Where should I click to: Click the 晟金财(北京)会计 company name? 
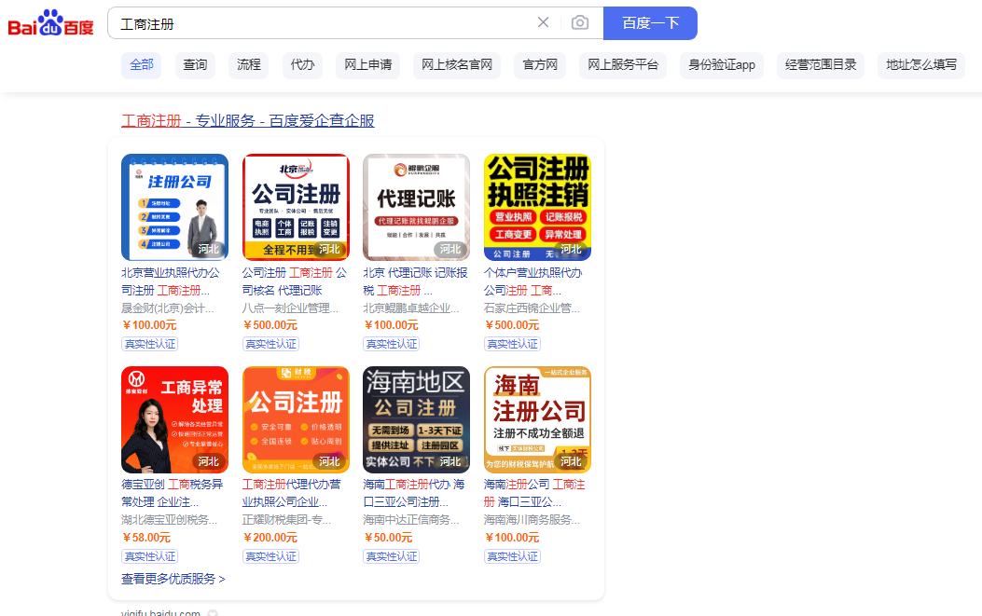tap(168, 308)
